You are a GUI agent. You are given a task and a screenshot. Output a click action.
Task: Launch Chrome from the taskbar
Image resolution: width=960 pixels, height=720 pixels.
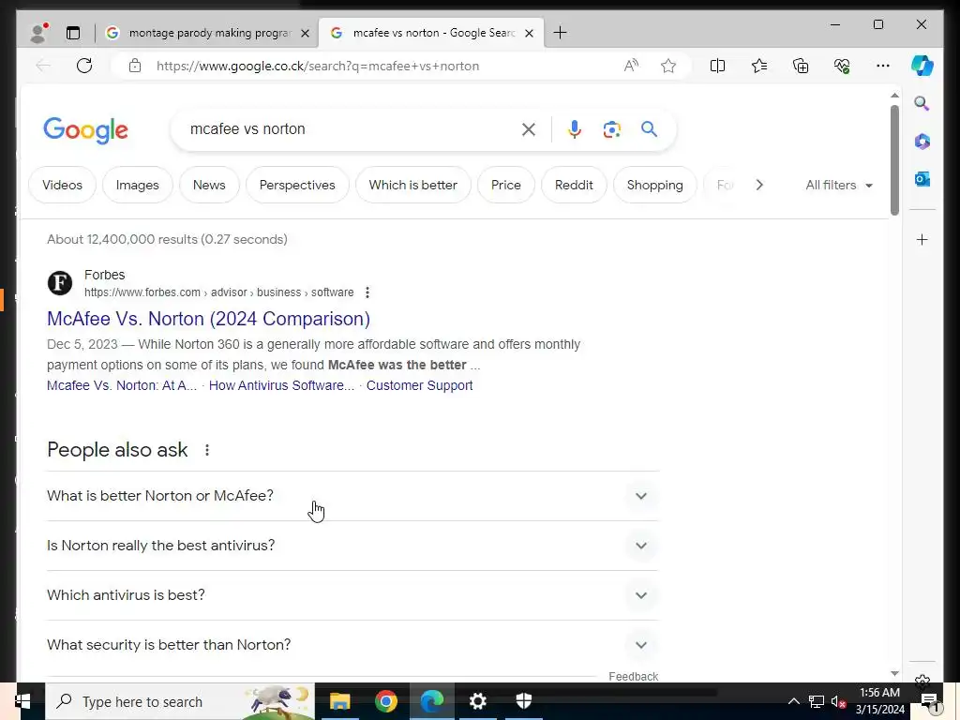[386, 701]
